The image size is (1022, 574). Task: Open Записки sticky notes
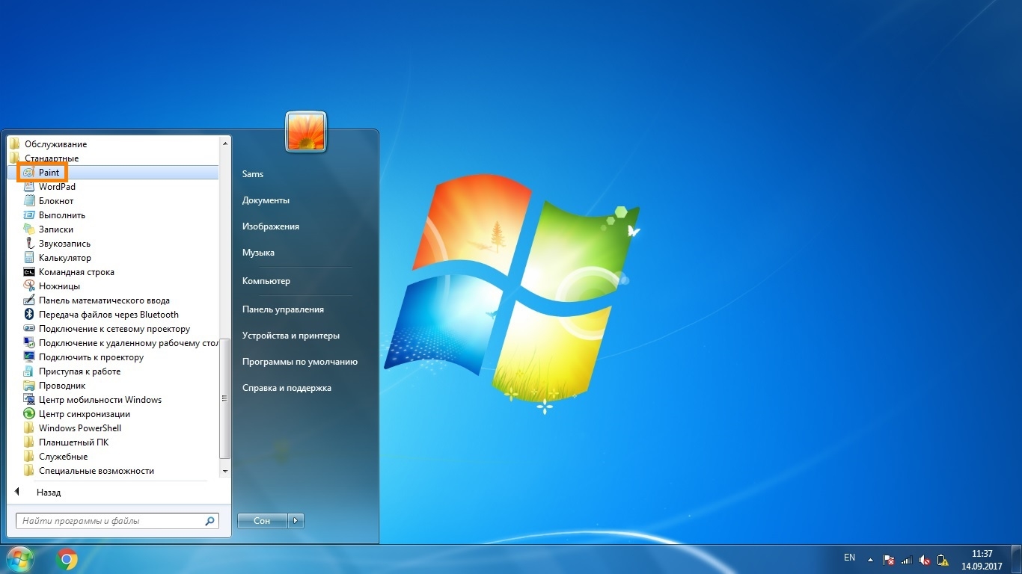click(55, 229)
